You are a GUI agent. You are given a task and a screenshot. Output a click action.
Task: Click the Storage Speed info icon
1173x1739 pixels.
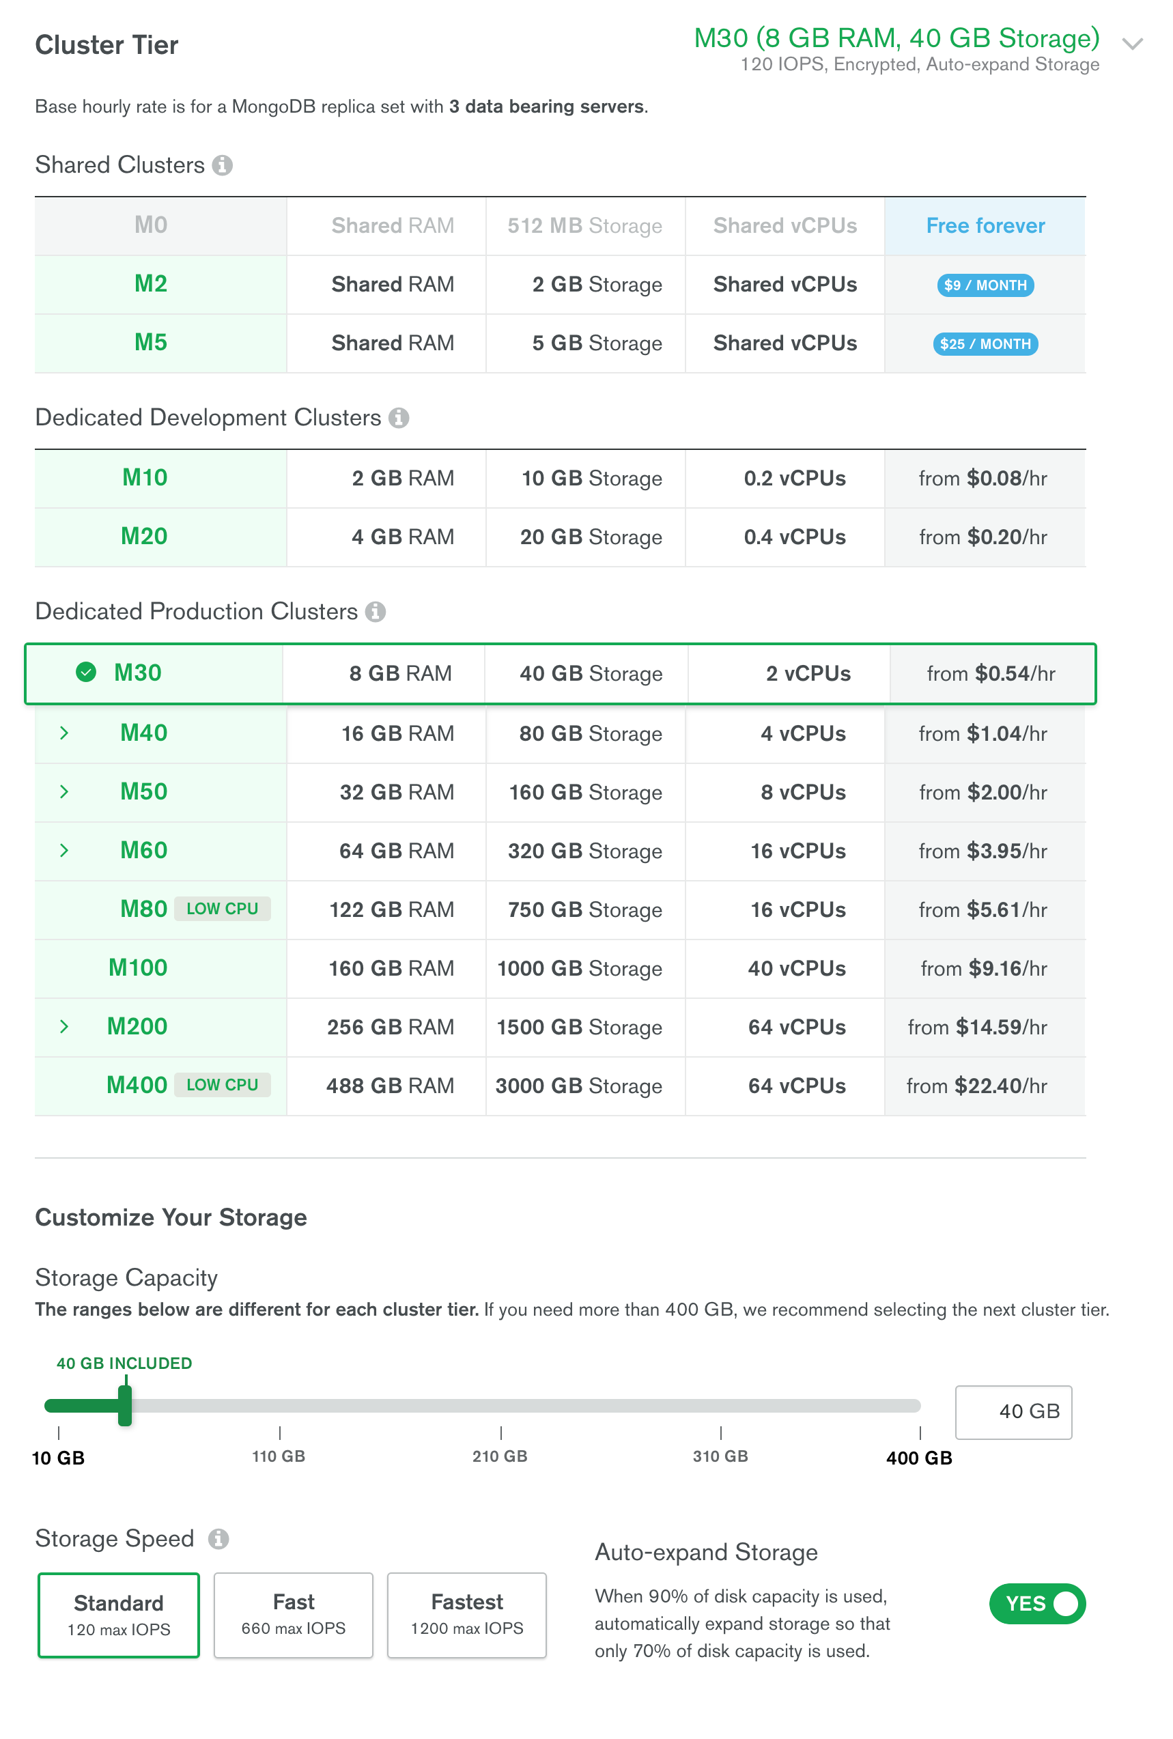pos(218,1540)
